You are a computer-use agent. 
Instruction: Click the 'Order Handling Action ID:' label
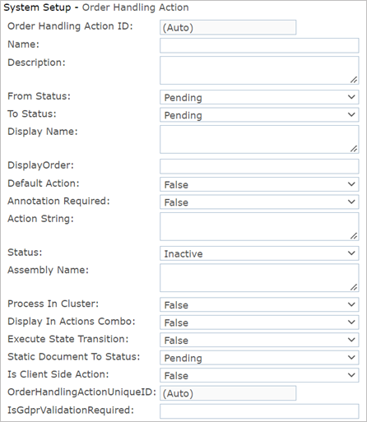click(70, 26)
